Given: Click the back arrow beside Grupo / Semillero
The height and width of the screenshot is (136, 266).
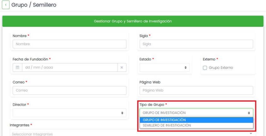Looking at the screenshot, I should coord(5,5).
